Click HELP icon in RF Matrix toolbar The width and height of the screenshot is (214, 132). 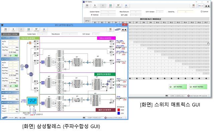[126, 6]
